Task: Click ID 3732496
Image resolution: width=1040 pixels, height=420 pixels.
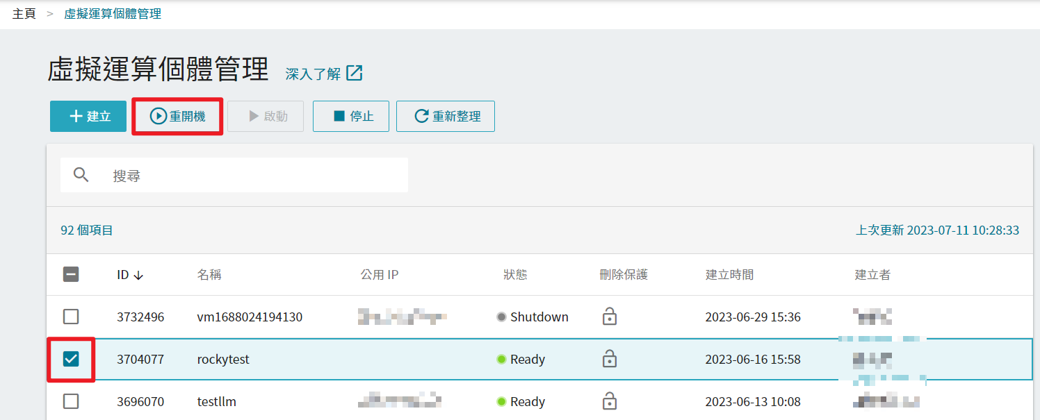Action: click(140, 317)
